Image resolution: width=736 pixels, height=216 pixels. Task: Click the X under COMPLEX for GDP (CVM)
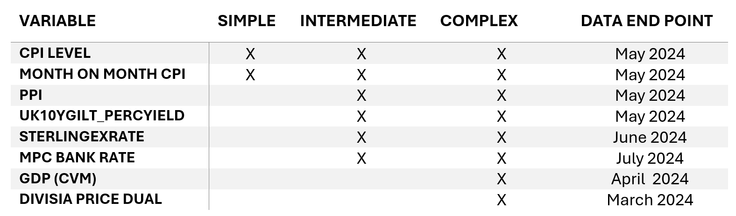[x=501, y=179]
